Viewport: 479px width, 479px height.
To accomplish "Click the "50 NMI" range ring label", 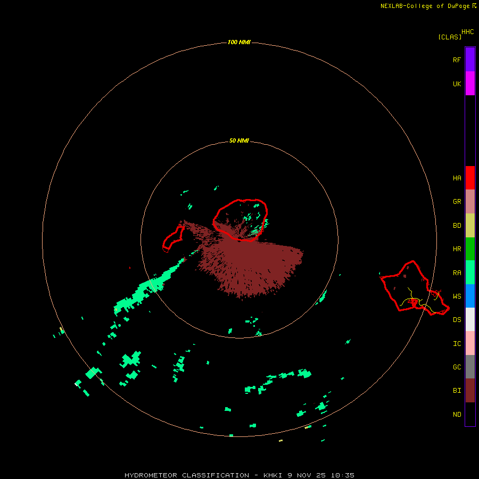I will pos(239,141).
